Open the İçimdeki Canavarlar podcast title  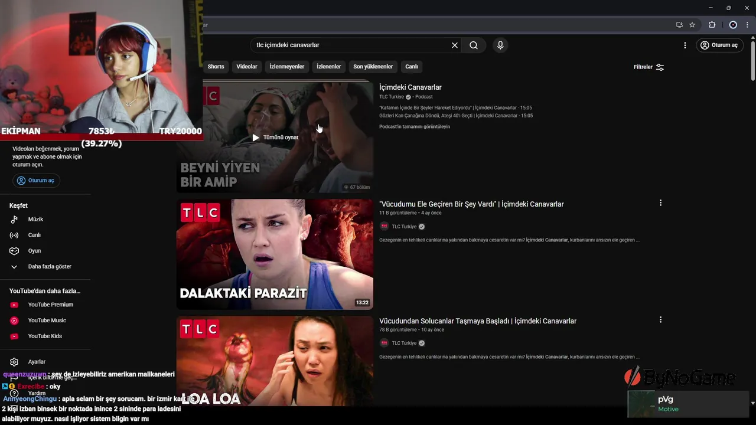tap(410, 87)
